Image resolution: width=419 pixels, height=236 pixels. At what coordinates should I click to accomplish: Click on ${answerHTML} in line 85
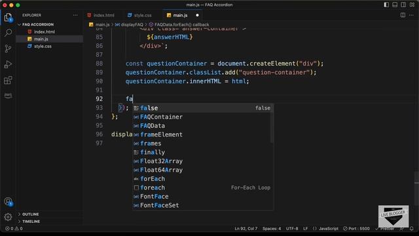coord(170,37)
